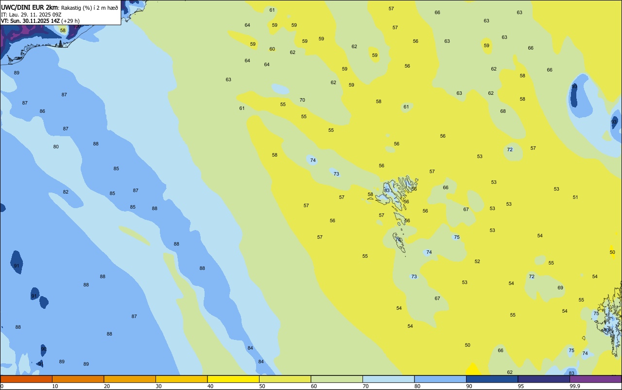Click the 'UWC/DINI EUR 2km' title text
622x390 pixels.
pos(29,7)
